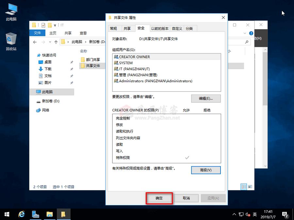The image size is (294, 220).
Task: Click the properties icon in quick access toolbar
Action: point(43,25)
